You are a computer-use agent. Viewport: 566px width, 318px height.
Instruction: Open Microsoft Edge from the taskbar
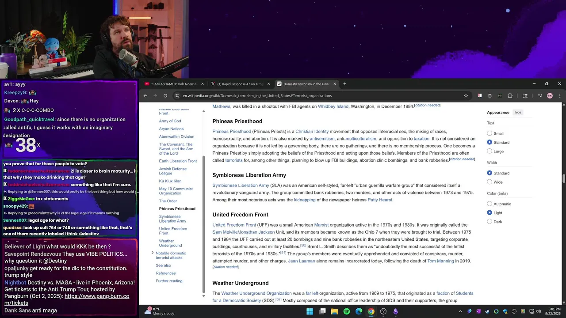click(x=359, y=311)
